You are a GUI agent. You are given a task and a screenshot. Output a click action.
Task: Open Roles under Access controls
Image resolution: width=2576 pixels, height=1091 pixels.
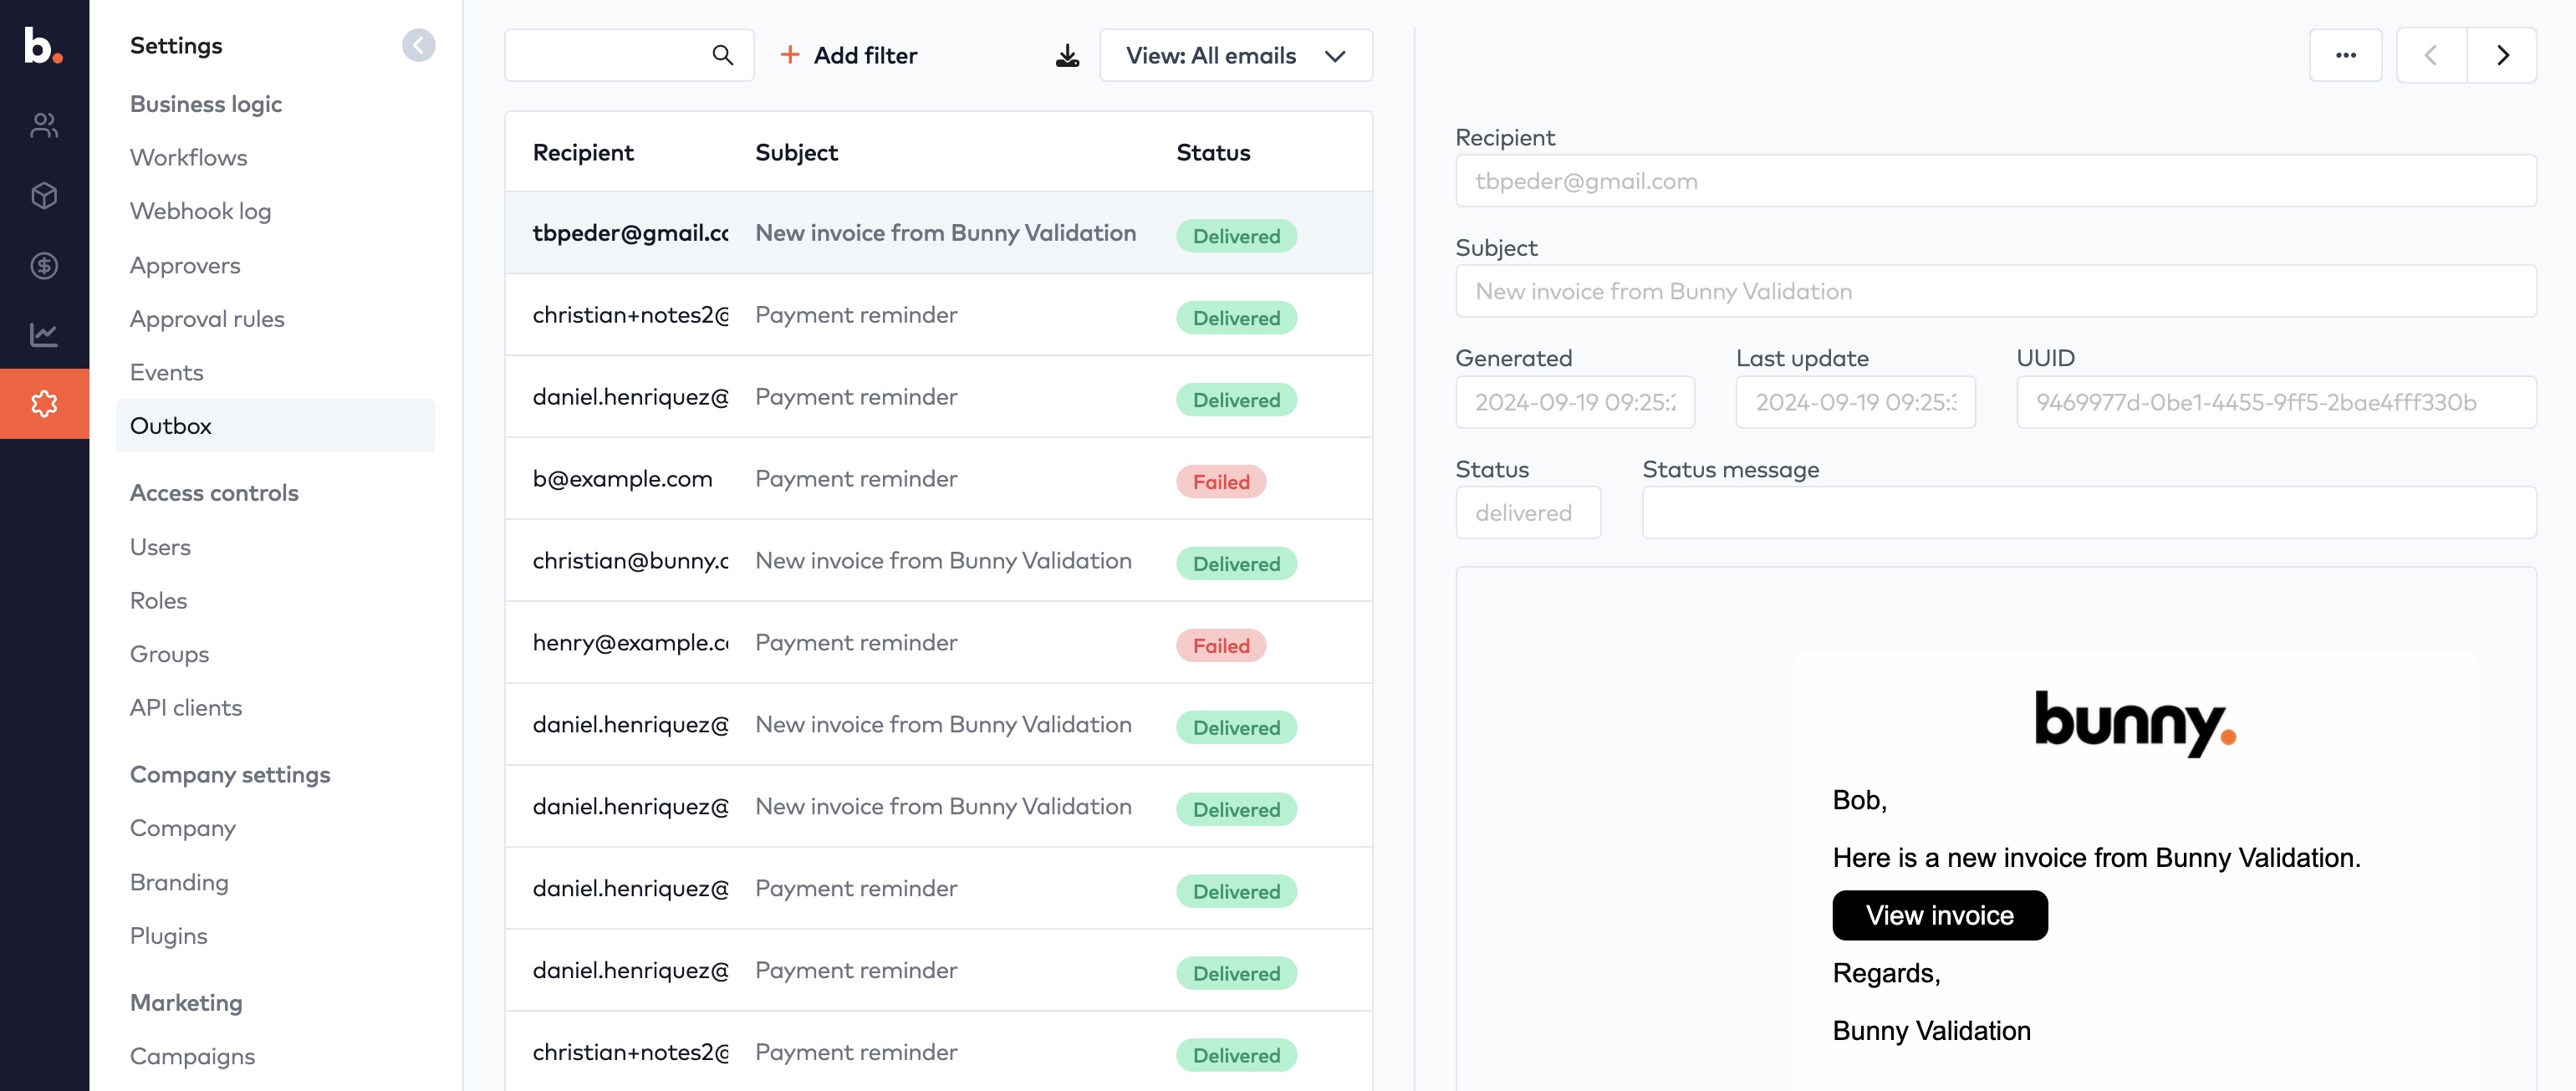pyautogui.click(x=159, y=600)
